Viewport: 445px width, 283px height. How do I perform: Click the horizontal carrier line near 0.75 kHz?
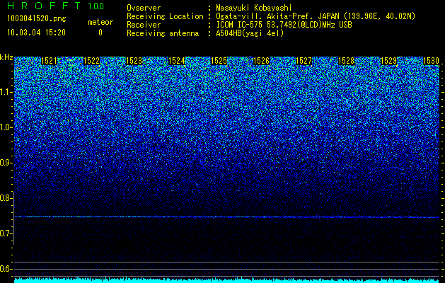point(226,217)
